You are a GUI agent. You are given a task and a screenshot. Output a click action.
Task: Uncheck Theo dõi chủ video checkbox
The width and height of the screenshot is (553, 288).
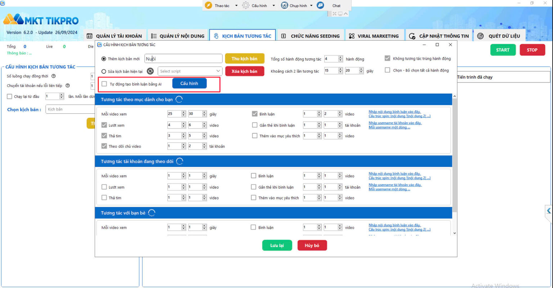pyautogui.click(x=104, y=146)
